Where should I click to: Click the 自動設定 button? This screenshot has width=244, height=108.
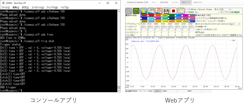158,91
